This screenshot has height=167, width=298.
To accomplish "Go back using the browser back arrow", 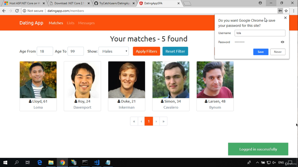I will (4, 11).
